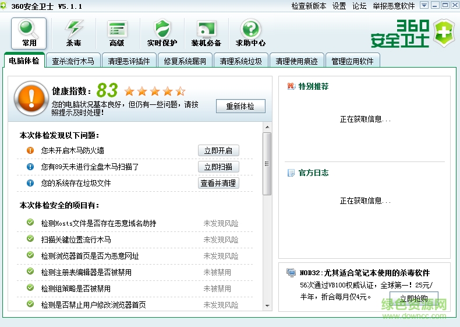
Task: Open the 杀毒 lightning icon
Action: click(73, 33)
